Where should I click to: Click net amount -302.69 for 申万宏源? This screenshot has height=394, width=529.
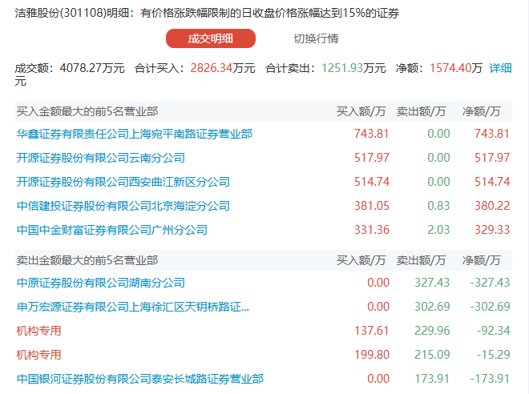tap(490, 307)
